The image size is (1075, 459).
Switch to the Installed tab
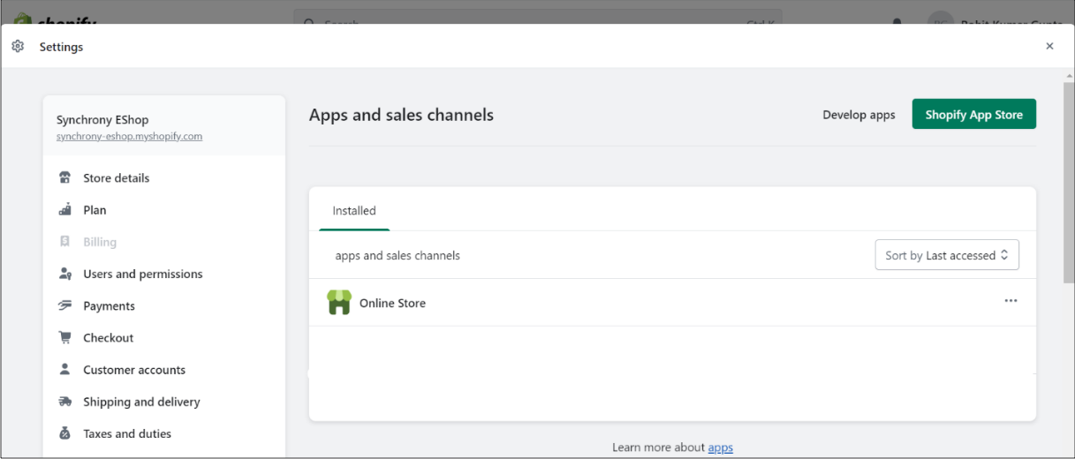354,211
